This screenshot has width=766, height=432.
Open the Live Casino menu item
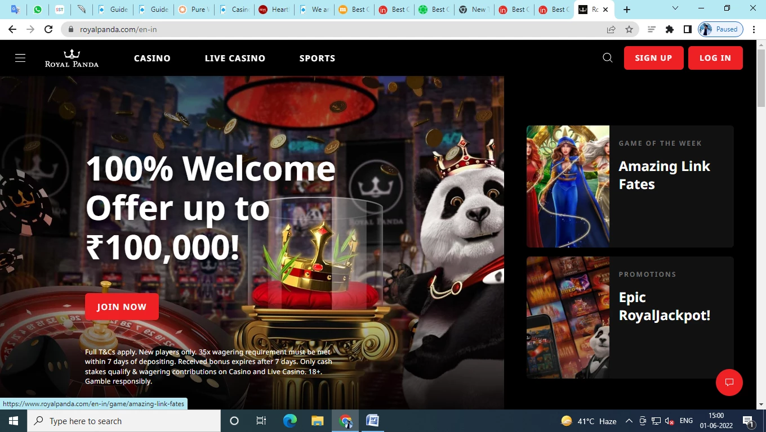(x=235, y=58)
